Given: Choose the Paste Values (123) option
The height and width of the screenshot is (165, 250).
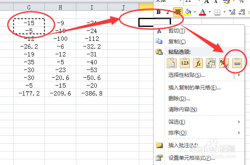Looking at the screenshot, I should tap(185, 63).
